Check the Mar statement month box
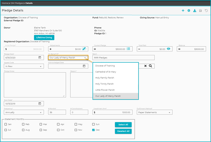Viewport: 211px width, 142px height. [x=41, y=124]
